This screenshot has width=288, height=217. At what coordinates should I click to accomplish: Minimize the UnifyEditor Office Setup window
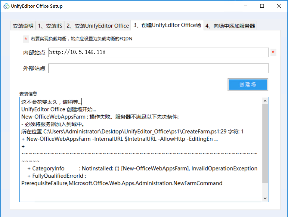pyautogui.click(x=245, y=6)
